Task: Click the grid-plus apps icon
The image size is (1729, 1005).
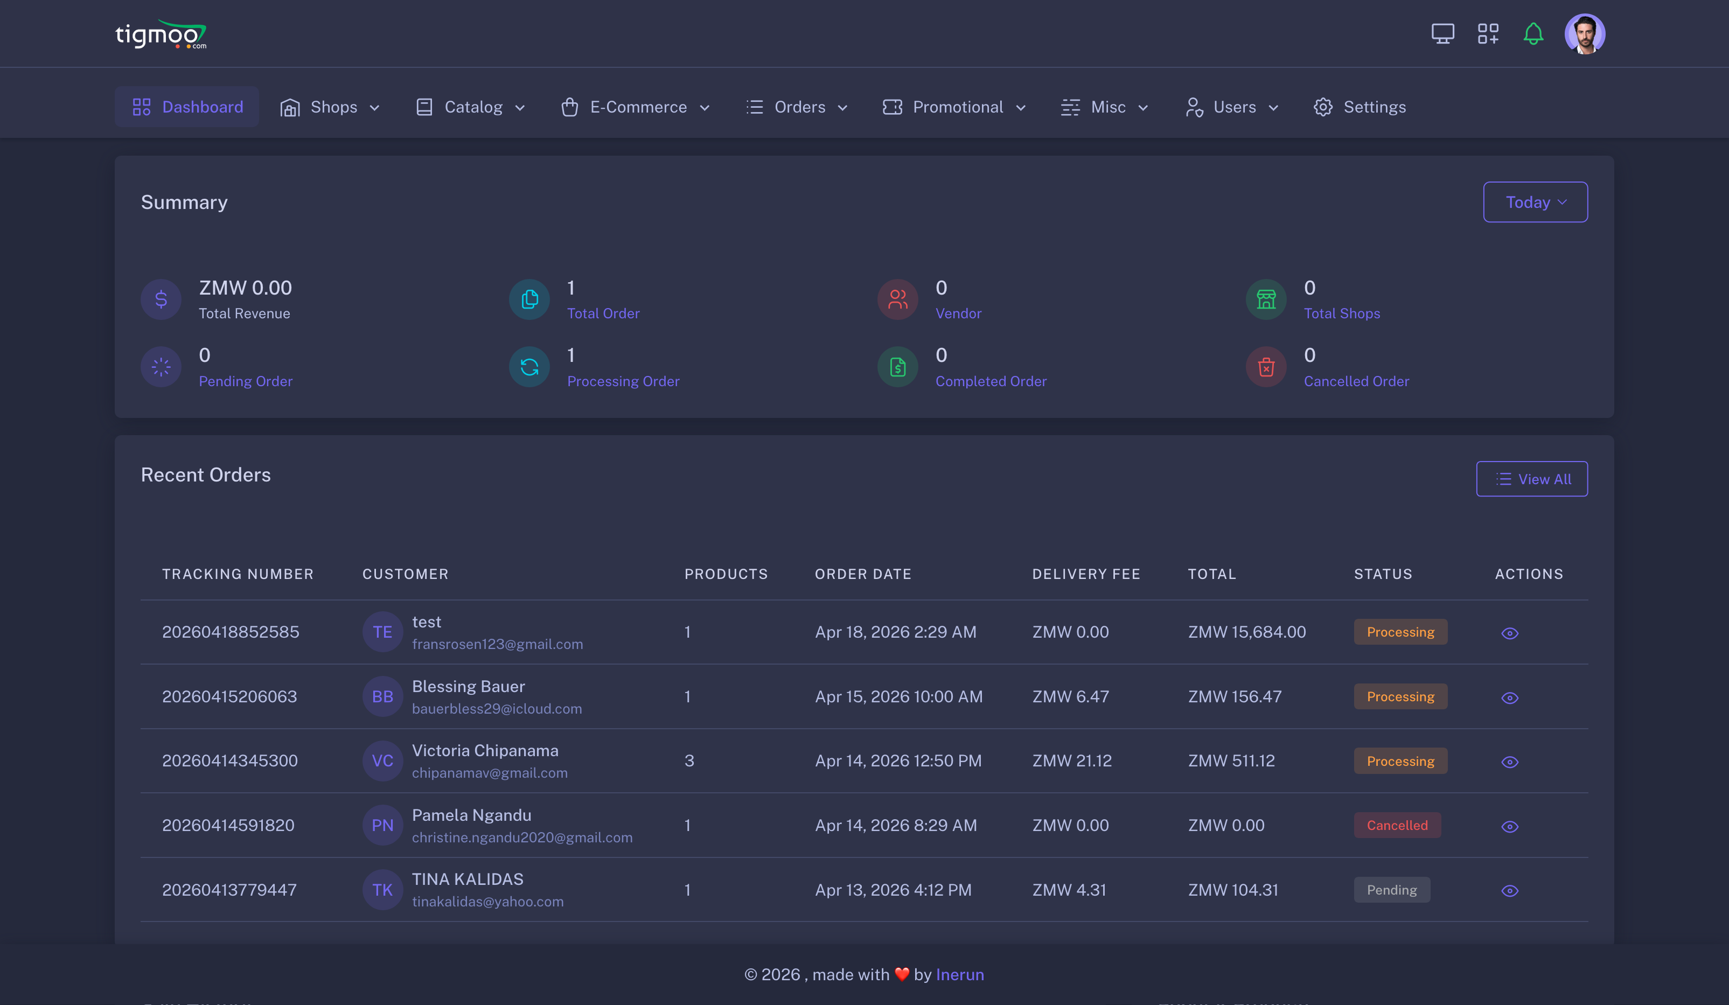Action: [x=1488, y=33]
